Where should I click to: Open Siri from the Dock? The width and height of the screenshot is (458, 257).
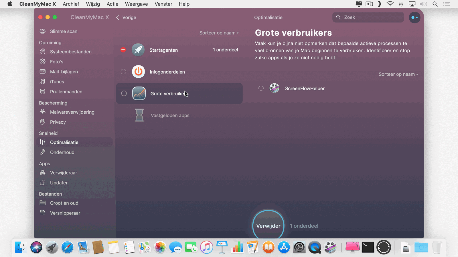(x=36, y=247)
